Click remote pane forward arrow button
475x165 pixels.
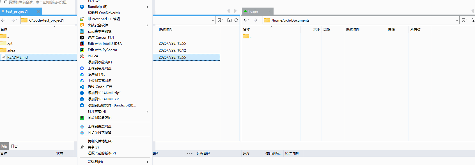(256, 20)
